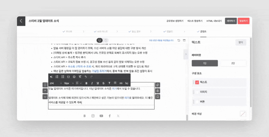Go back with the arrow button
This screenshot has height=137, width=269.
pos(21,21)
